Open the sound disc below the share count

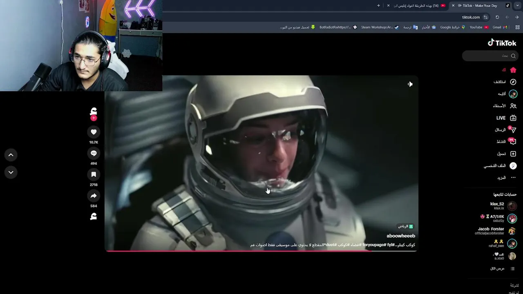click(94, 216)
